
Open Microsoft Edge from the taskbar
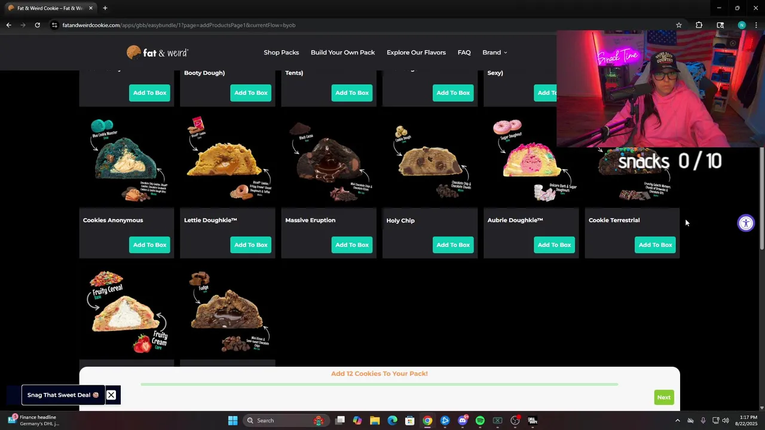click(x=392, y=420)
